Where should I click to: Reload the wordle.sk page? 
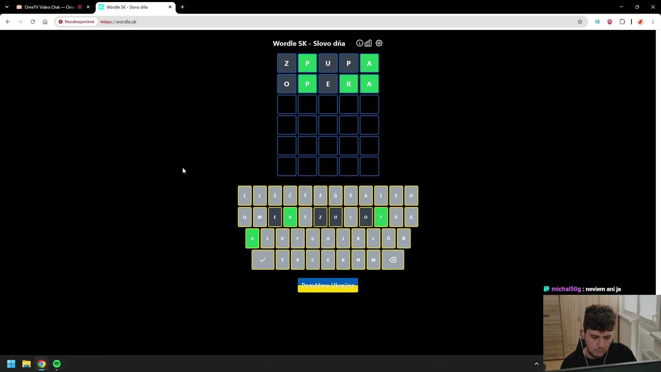pyautogui.click(x=33, y=22)
